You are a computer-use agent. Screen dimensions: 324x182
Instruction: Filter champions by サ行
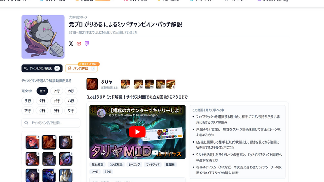click(x=27, y=101)
